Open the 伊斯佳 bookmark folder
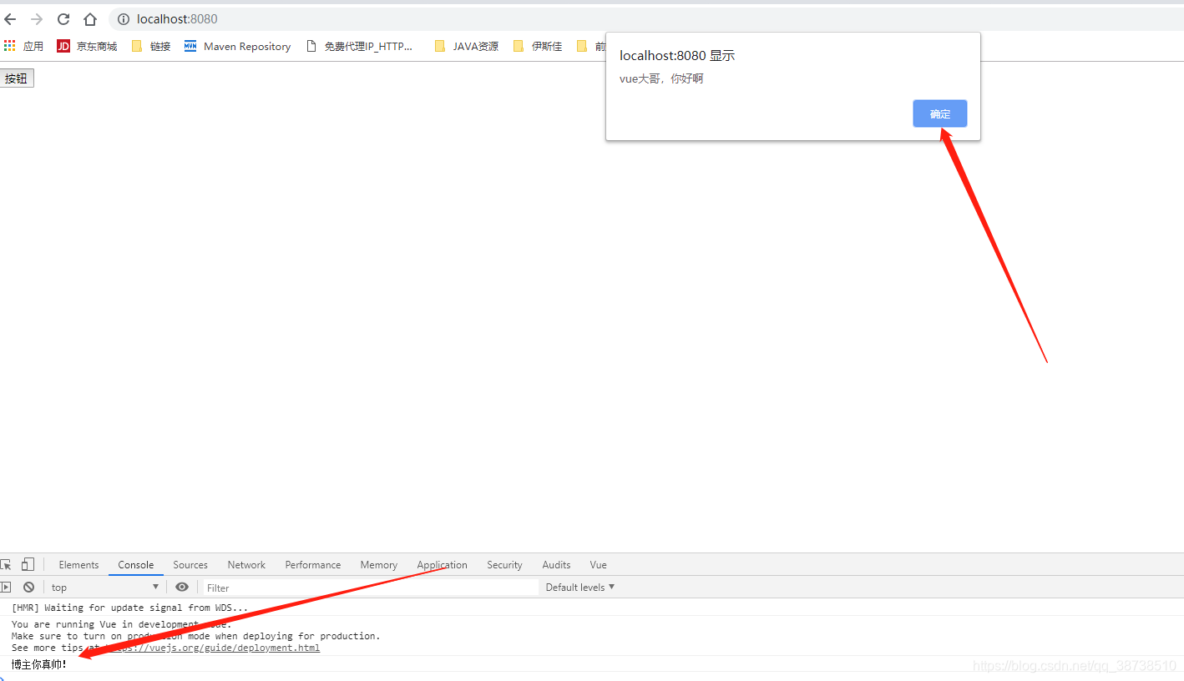The width and height of the screenshot is (1184, 681). [538, 47]
